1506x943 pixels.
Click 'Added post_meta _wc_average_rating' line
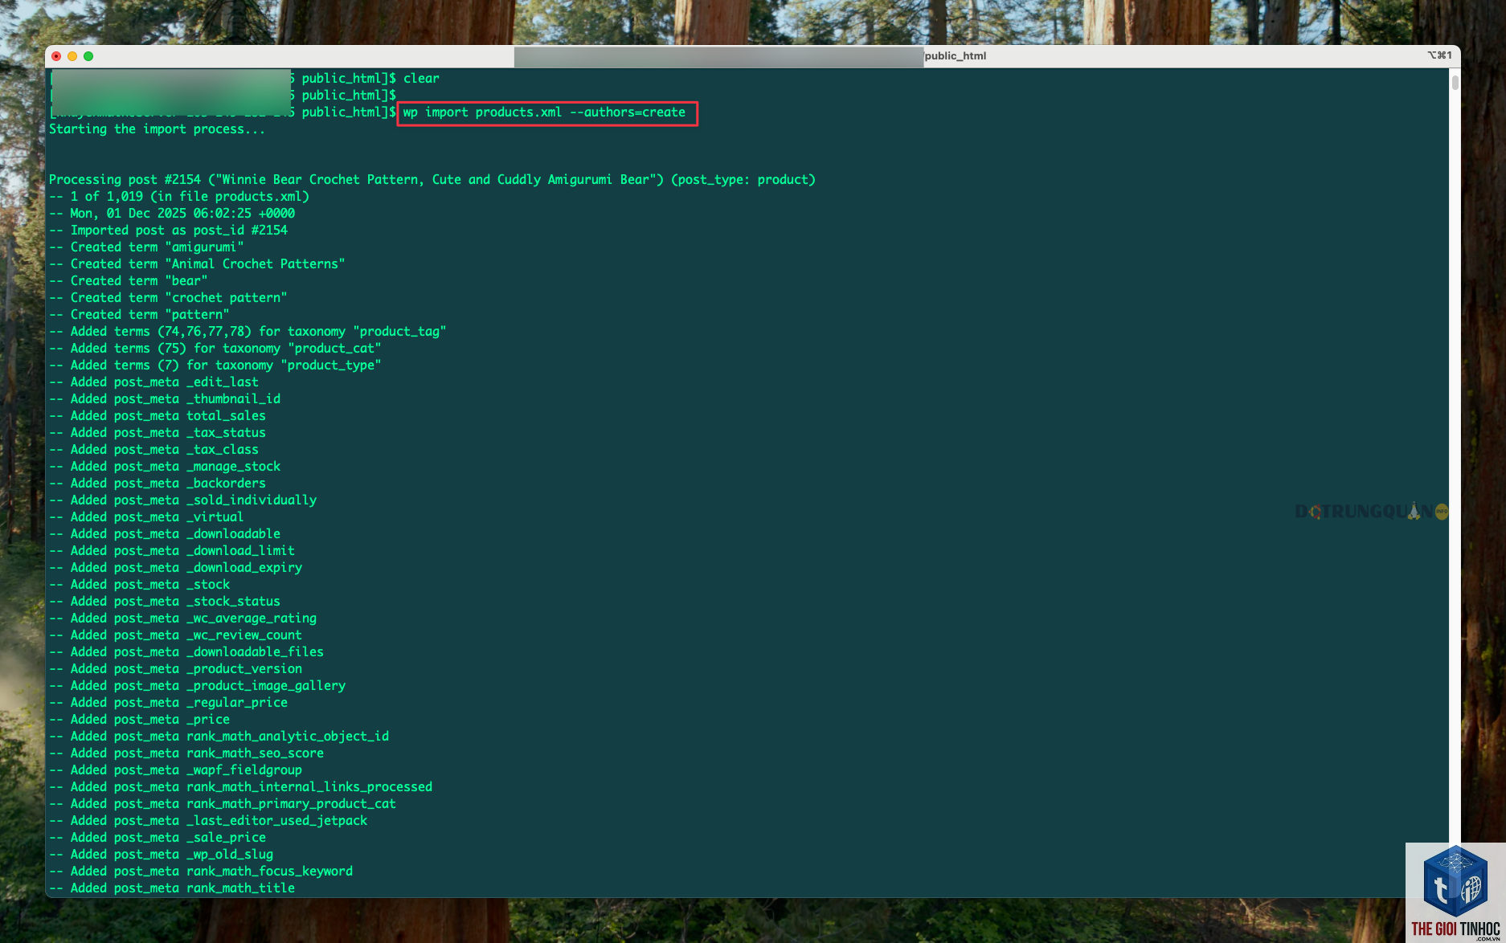[x=182, y=618]
